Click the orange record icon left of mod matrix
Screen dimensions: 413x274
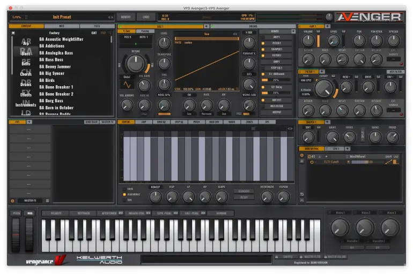302,155
